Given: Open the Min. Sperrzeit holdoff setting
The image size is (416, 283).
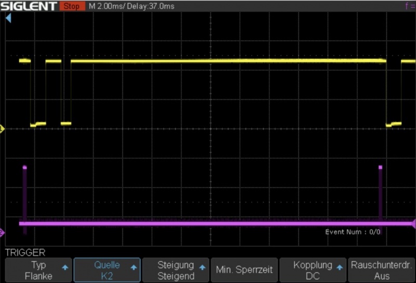Looking at the screenshot, I should (244, 270).
